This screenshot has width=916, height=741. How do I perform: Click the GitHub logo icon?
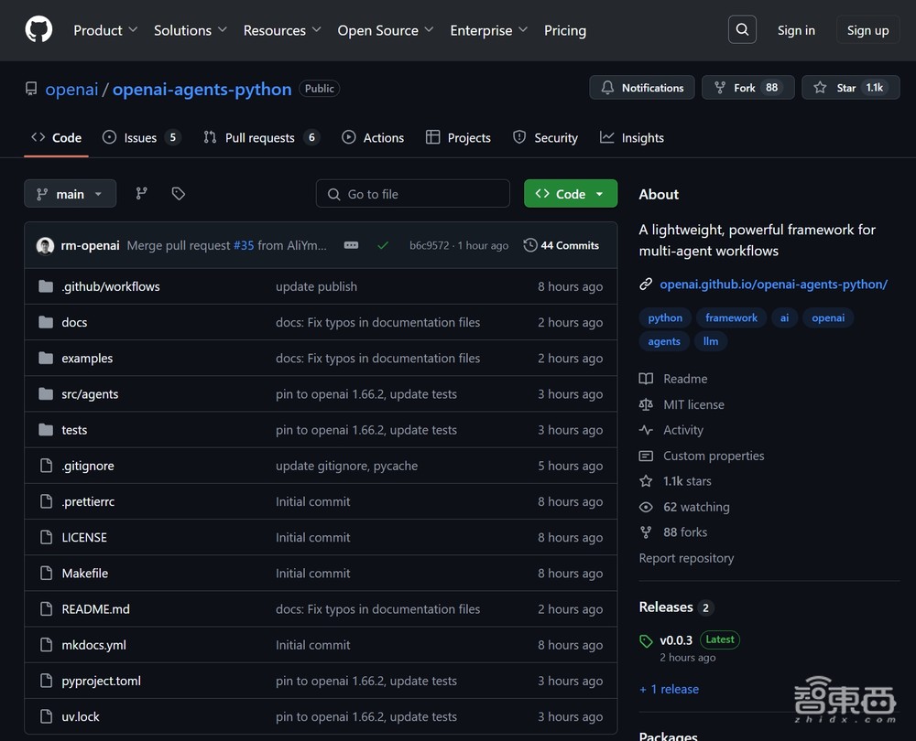38,29
